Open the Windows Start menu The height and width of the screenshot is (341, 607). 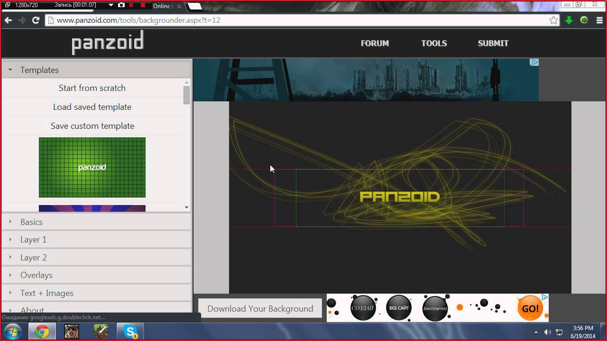click(11, 332)
